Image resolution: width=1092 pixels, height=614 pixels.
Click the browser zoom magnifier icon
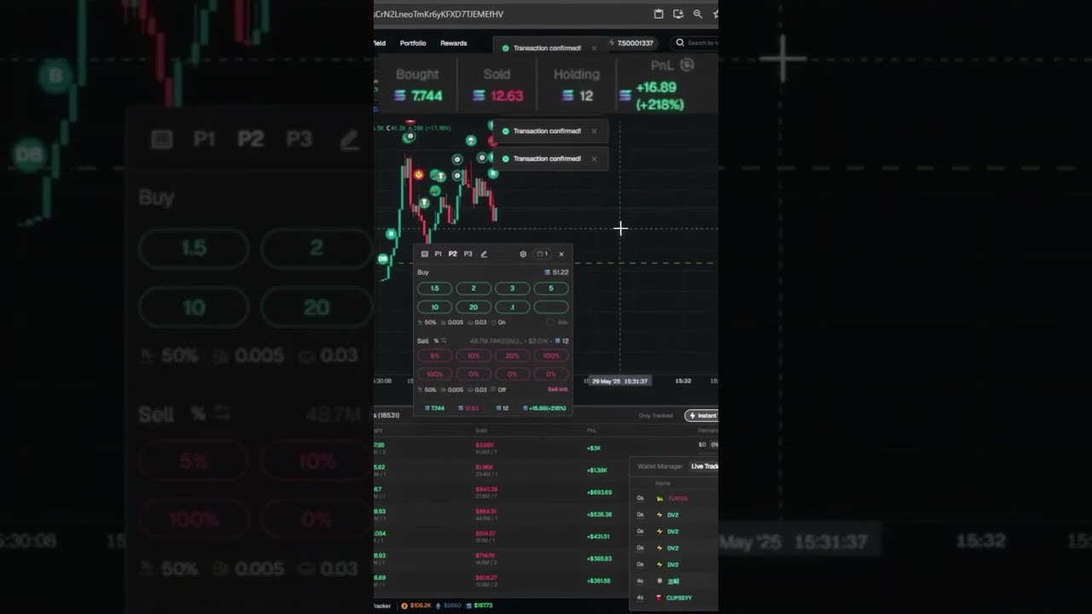tap(698, 14)
